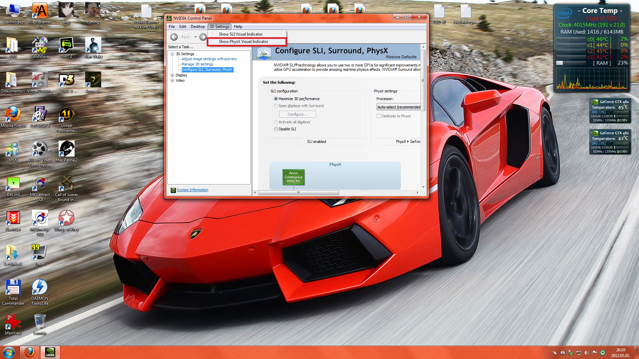
Task: Click GeForce GTX 480 45°C gadget
Action: pyautogui.click(x=610, y=110)
